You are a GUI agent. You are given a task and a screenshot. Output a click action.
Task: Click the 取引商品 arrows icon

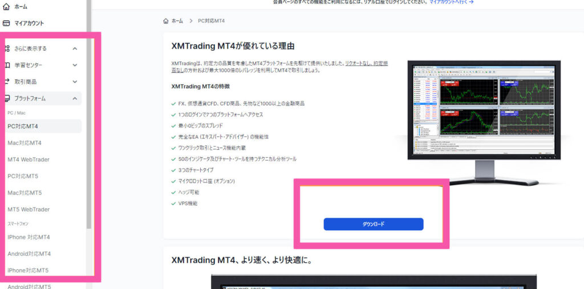coord(8,82)
